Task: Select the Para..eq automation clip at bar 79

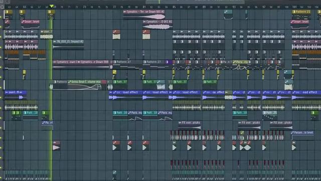Action: 135,115
